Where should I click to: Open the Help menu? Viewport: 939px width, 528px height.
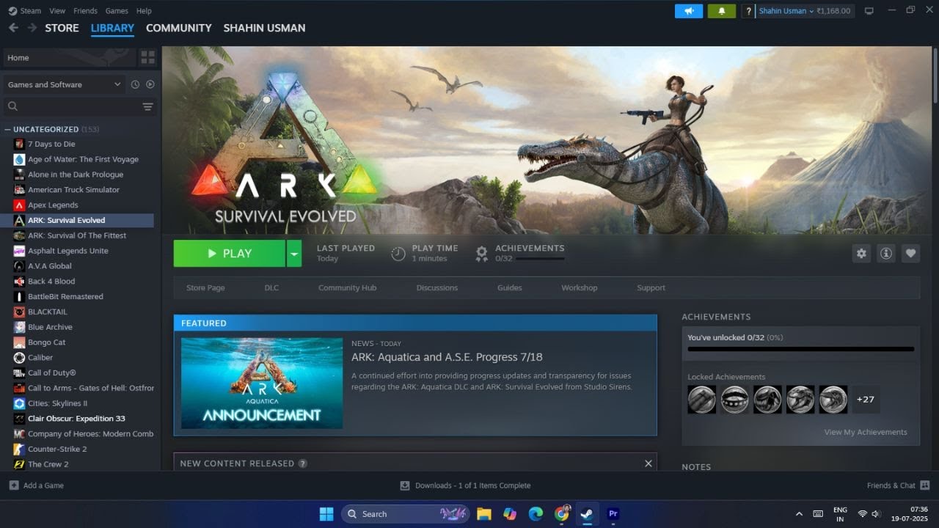coord(144,11)
